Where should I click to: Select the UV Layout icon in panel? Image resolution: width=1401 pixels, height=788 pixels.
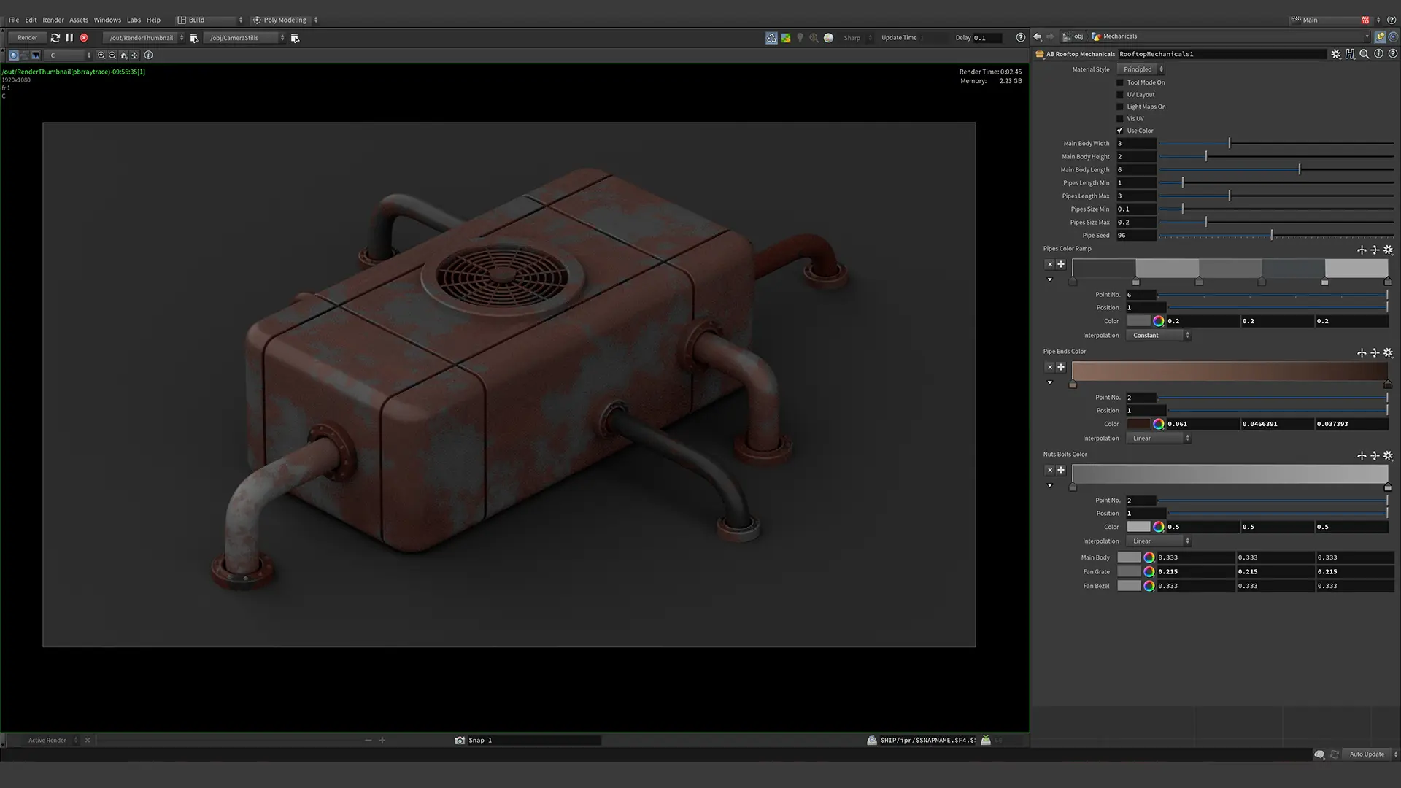tap(1120, 94)
